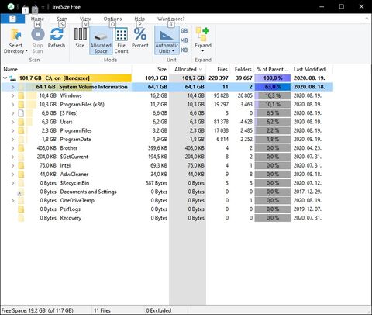Sort by the Folders column
Viewport: 372px width, 315px height.
pyautogui.click(x=242, y=69)
